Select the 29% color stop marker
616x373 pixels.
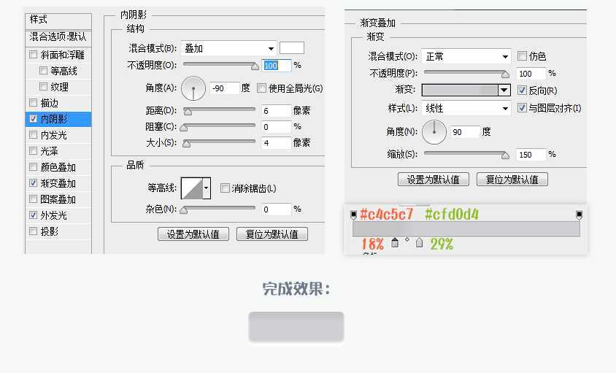419,243
